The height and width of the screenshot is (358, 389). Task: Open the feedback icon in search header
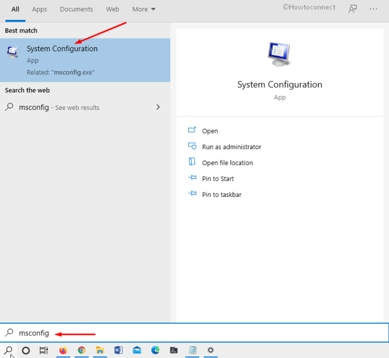click(352, 9)
